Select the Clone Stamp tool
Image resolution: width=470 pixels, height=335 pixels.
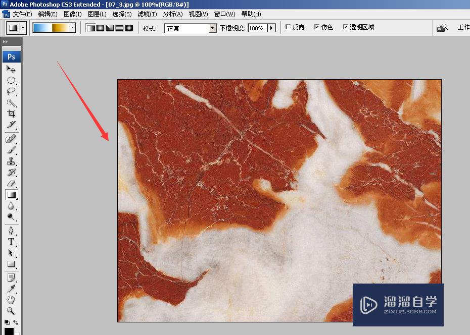pyautogui.click(x=11, y=161)
